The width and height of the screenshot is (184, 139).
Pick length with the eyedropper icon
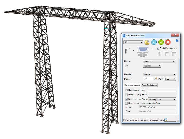pyautogui.click(x=155, y=79)
